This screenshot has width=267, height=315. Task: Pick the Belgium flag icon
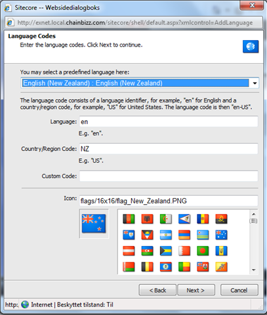click(147, 267)
